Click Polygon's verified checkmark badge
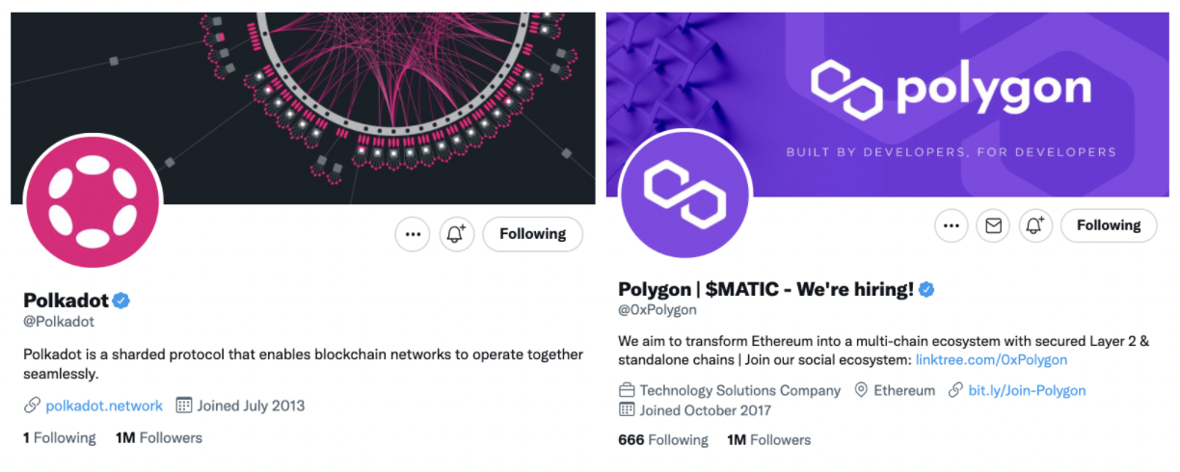This screenshot has width=1180, height=472. pyautogui.click(x=926, y=289)
